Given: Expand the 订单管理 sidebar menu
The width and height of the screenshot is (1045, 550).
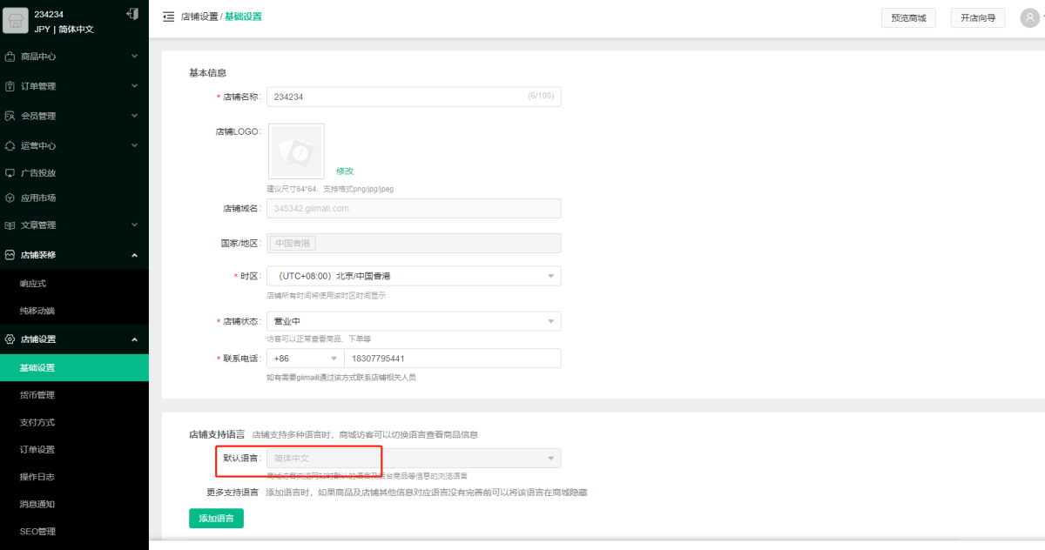Looking at the screenshot, I should (74, 86).
